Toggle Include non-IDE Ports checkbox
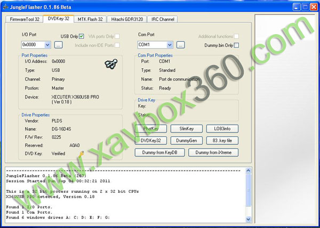 [117, 45]
